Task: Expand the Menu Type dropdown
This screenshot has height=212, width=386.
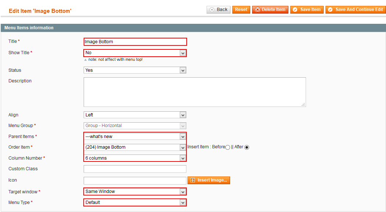Action: pyautogui.click(x=135, y=203)
